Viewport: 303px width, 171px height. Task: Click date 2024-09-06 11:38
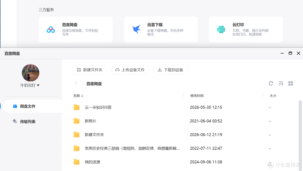point(206,162)
